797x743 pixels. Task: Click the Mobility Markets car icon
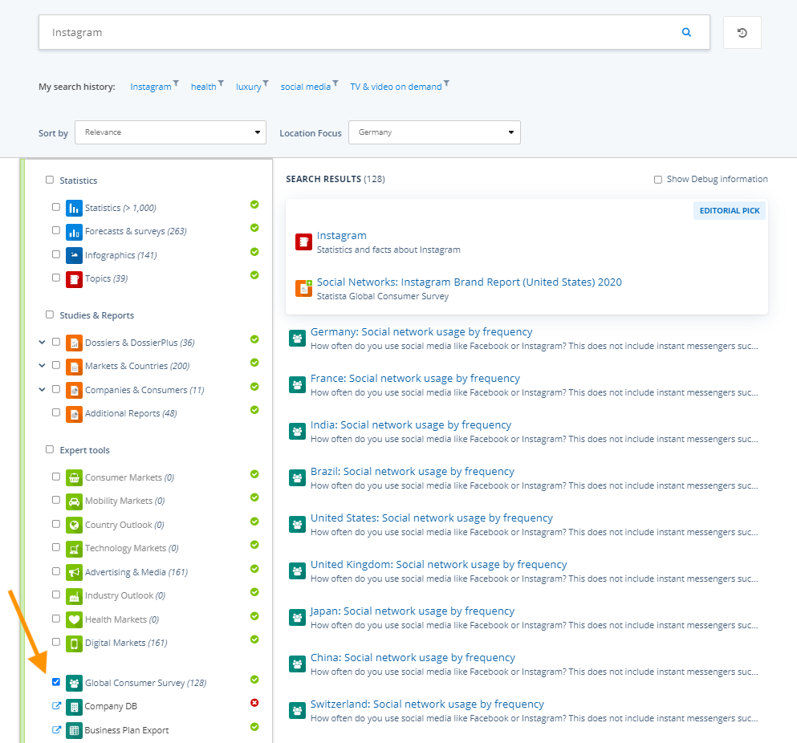[x=74, y=501]
